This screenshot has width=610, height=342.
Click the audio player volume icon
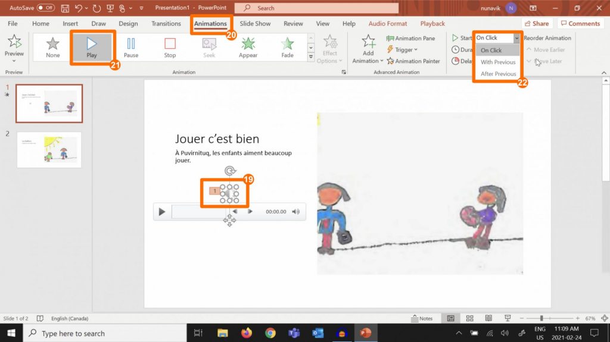[x=296, y=212]
